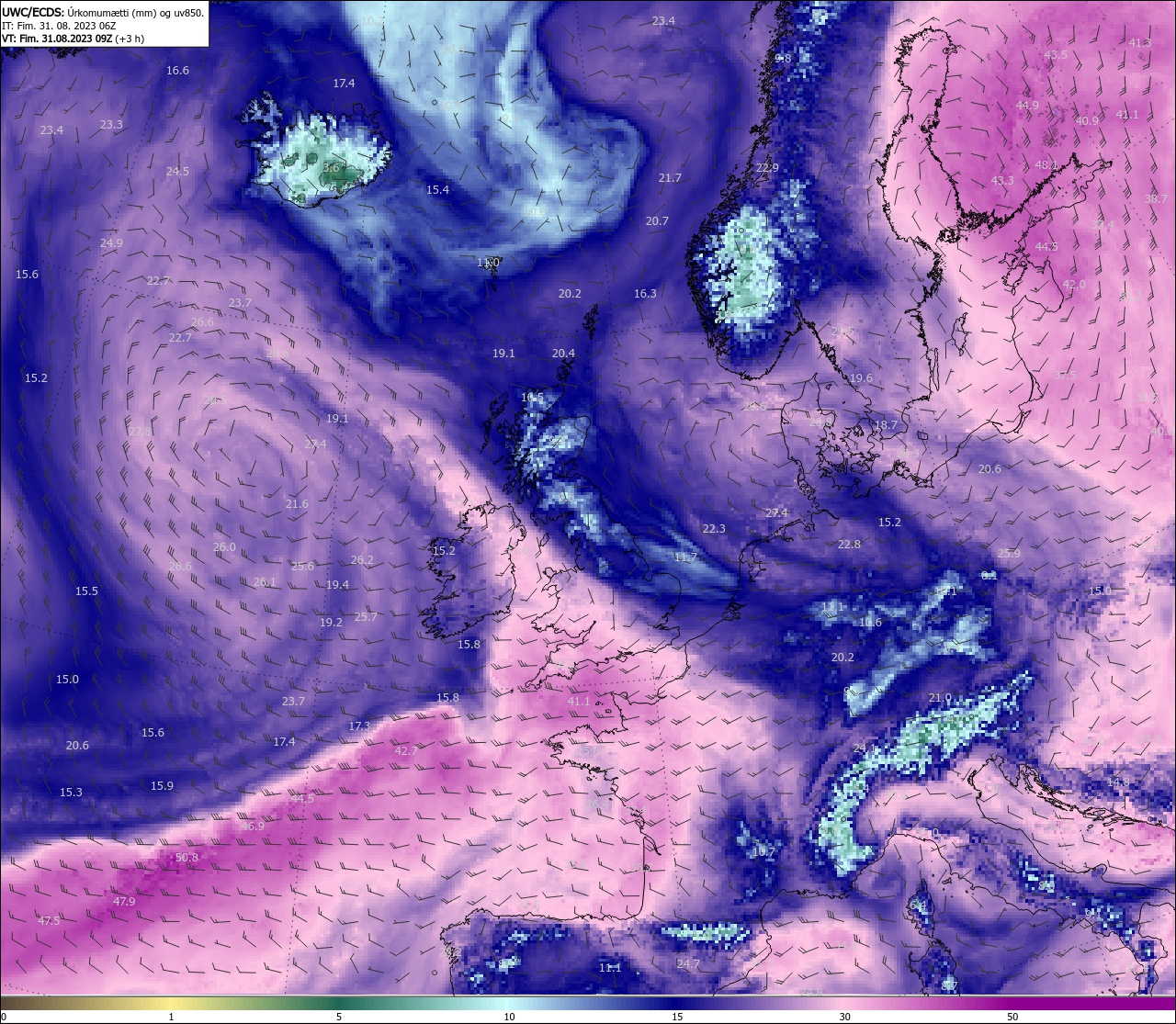The image size is (1176, 1024).
Task: Click the 22.8 value over Germany
Action: point(849,545)
